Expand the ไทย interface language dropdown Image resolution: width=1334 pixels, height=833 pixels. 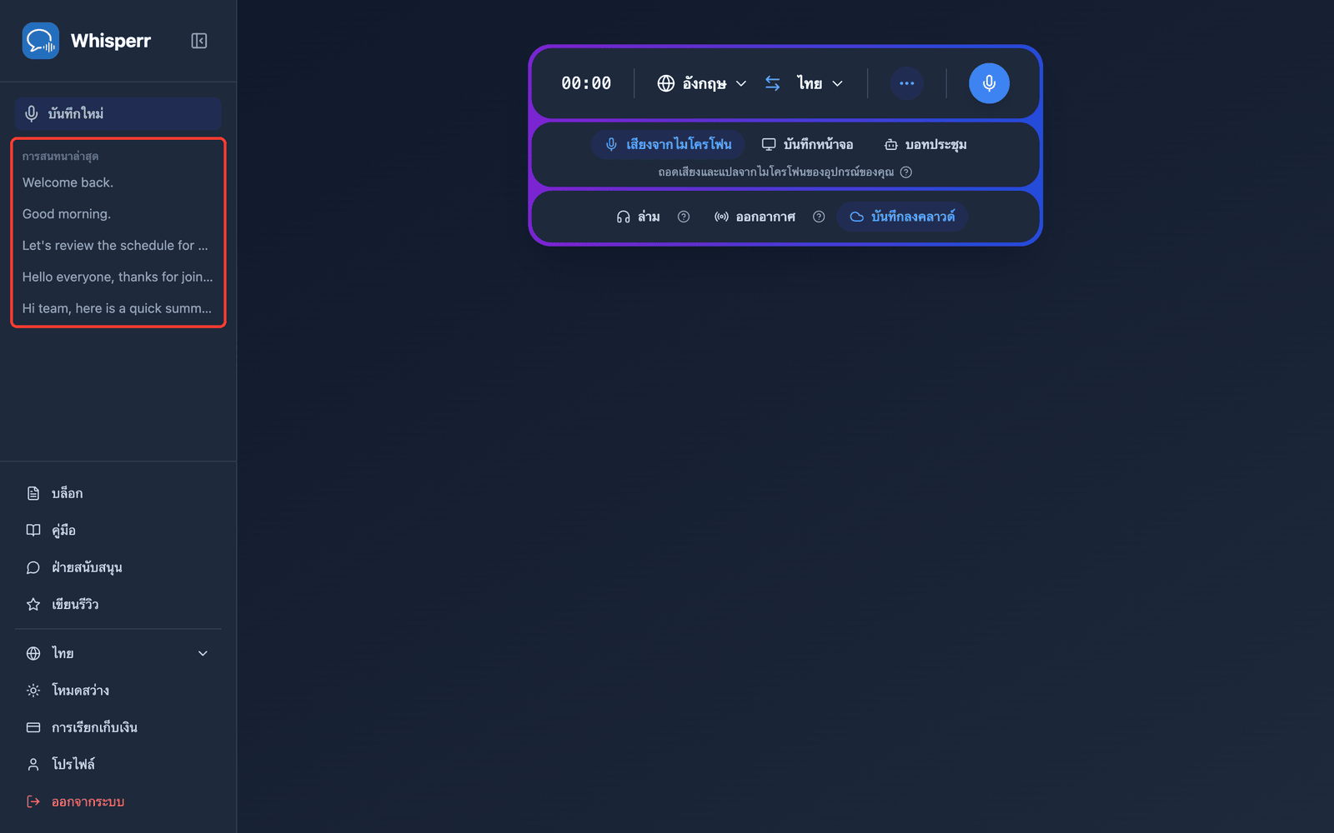118,653
